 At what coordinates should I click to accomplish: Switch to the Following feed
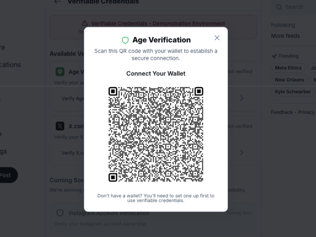283,25
